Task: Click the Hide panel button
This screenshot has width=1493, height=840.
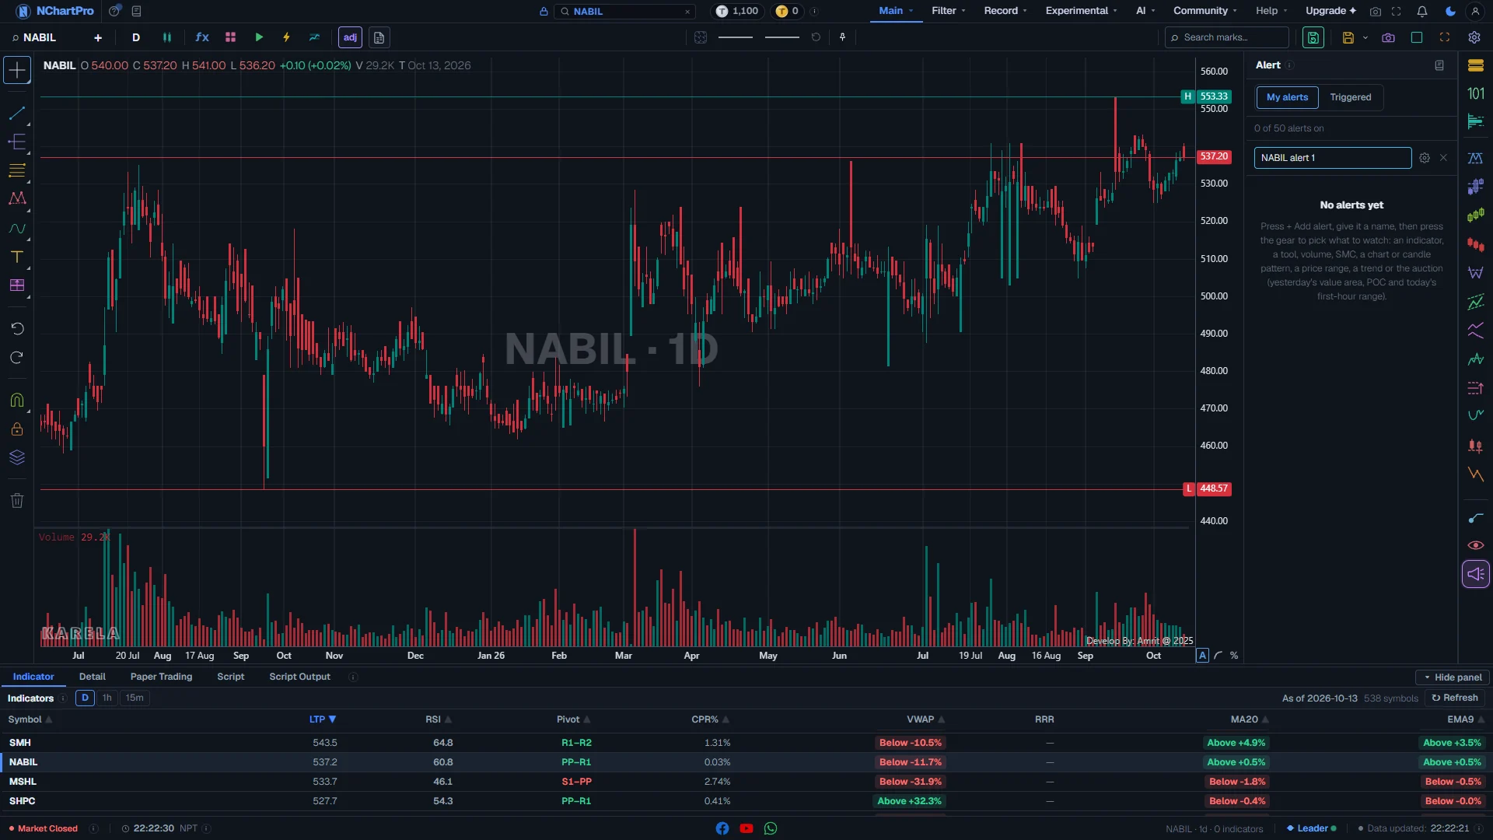Action: point(1453,677)
